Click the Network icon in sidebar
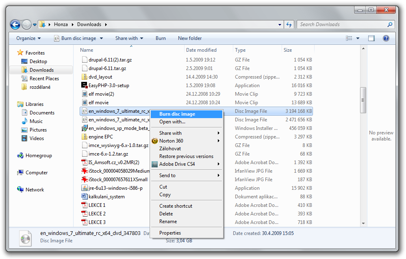This screenshot has height=259, width=406. click(20, 190)
